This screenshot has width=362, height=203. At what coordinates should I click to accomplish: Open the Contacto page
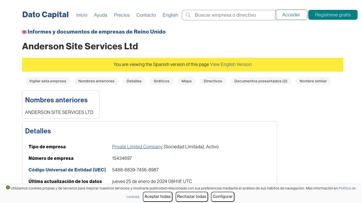(146, 15)
